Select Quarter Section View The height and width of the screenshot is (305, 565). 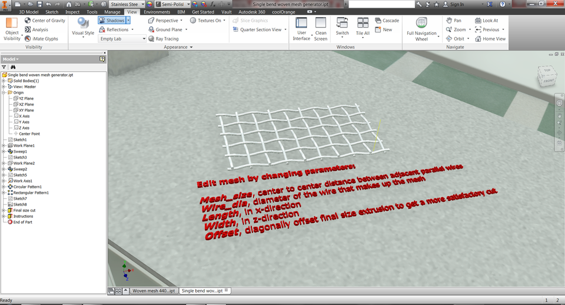pos(257,29)
